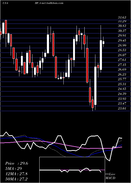
Task: Click the 30.83 price axis label
Action: point(122,26)
